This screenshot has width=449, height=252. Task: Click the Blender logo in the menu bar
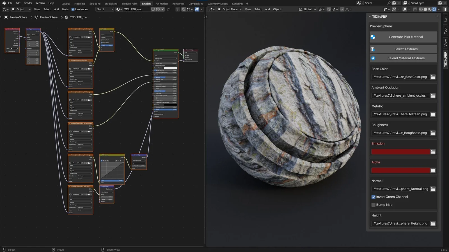[x=4, y=3]
